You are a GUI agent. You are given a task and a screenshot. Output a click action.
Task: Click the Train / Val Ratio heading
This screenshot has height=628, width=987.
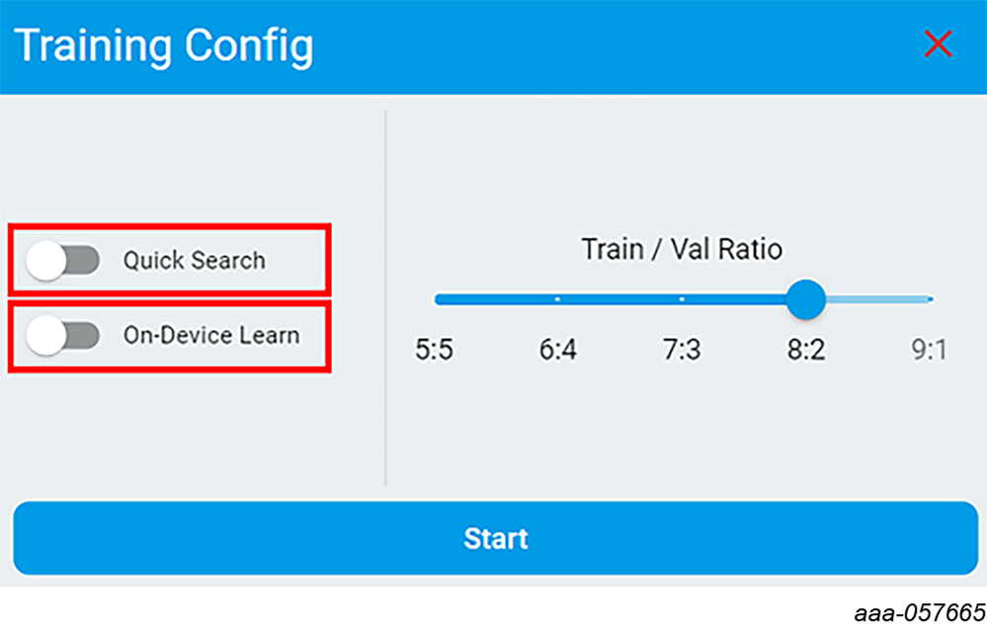pos(682,249)
